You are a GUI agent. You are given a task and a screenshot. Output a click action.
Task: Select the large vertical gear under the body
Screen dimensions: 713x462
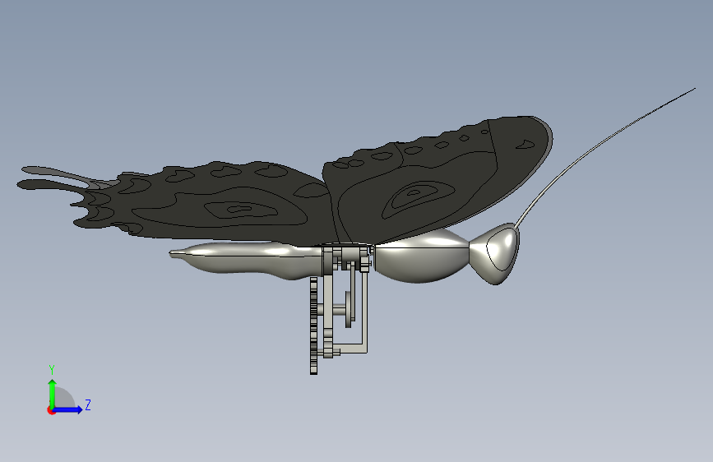click(314, 326)
